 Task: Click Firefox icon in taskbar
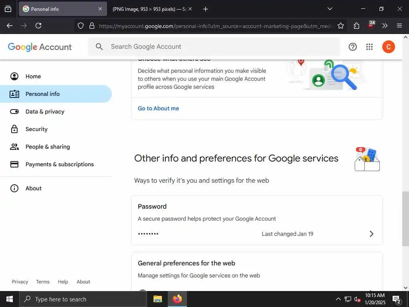pyautogui.click(x=177, y=299)
